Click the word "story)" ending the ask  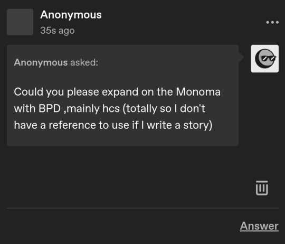(x=198, y=125)
